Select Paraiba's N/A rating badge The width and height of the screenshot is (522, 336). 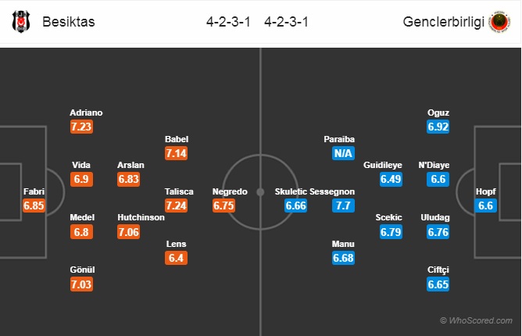click(x=343, y=153)
